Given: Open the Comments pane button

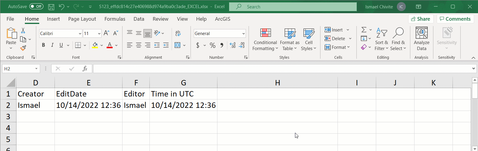Looking at the screenshot, I should (x=455, y=19).
